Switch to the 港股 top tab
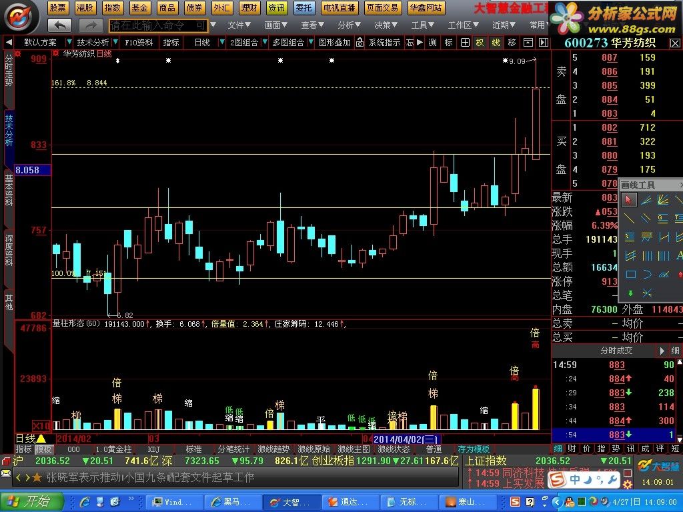683x512 pixels. [x=85, y=8]
